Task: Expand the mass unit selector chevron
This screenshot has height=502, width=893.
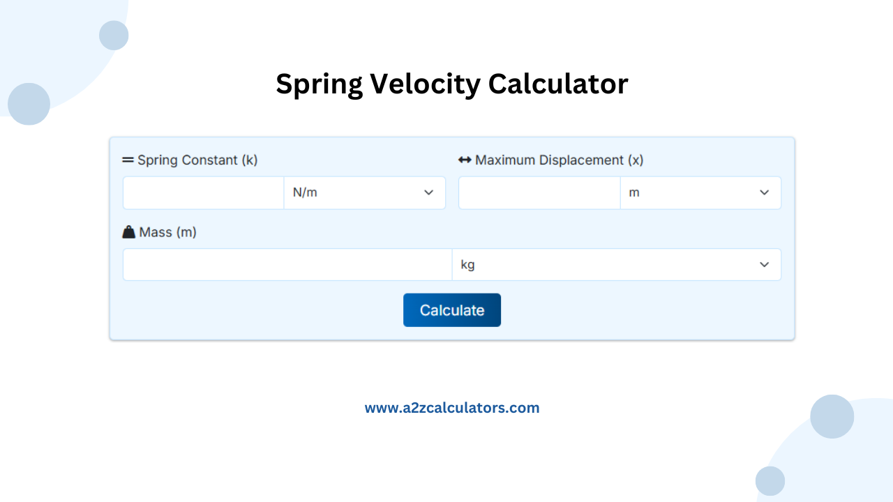Action: coord(763,264)
